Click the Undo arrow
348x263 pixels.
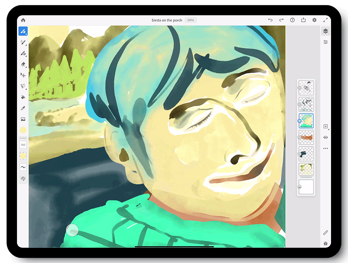[x=270, y=20]
